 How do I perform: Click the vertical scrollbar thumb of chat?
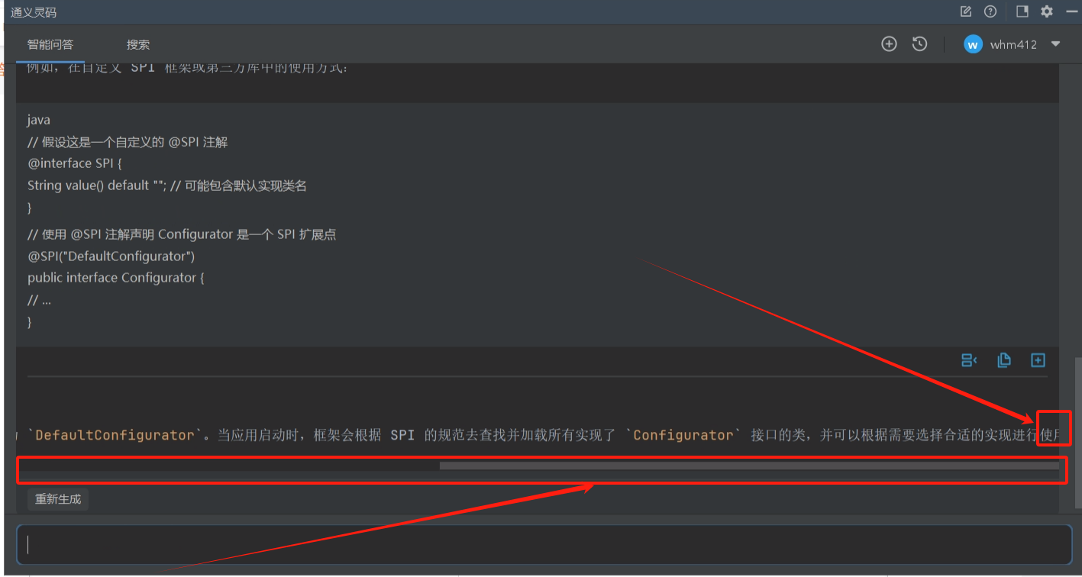[x=1077, y=433]
